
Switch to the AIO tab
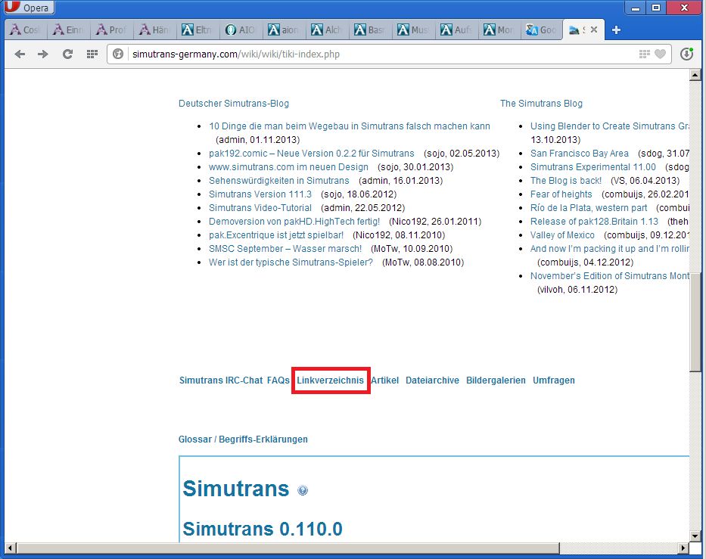[241, 30]
